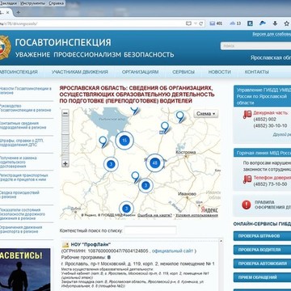Open Руководство Госавтоинспекции в регионе sidebar link
This screenshot has width=291, height=291.
click(25, 108)
